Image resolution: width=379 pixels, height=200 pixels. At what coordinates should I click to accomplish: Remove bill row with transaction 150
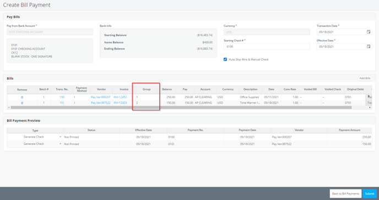[22, 97]
